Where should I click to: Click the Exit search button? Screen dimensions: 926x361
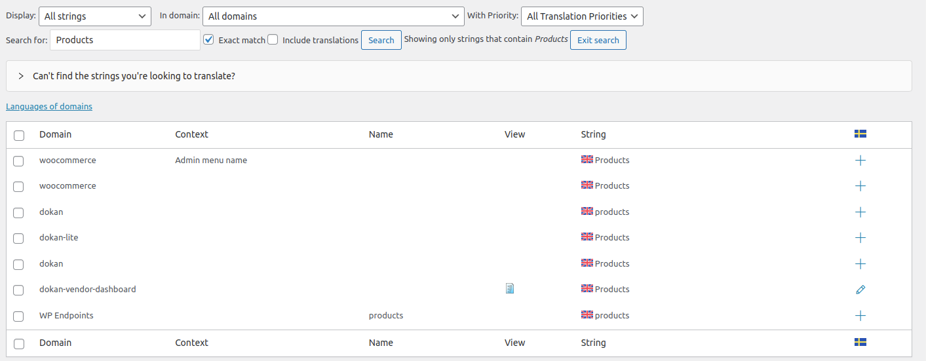(598, 40)
